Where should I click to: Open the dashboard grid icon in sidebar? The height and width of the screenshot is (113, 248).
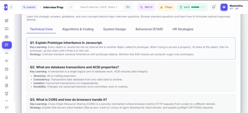click(6, 21)
